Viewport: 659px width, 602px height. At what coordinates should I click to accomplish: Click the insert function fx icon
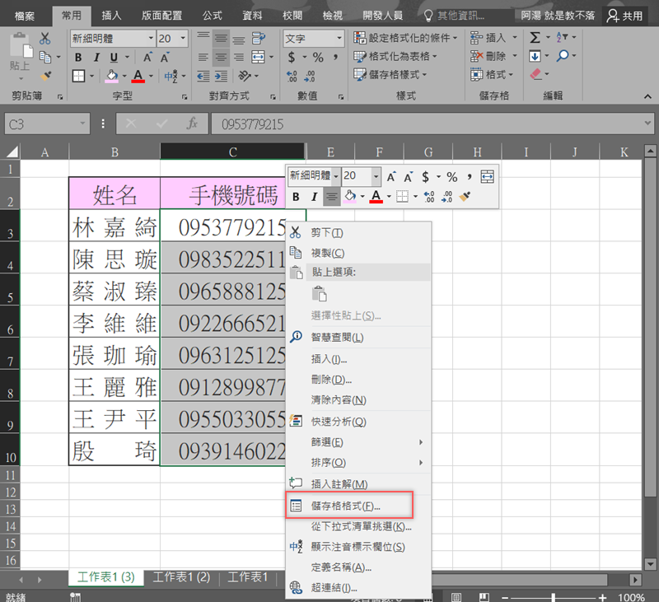(x=192, y=124)
